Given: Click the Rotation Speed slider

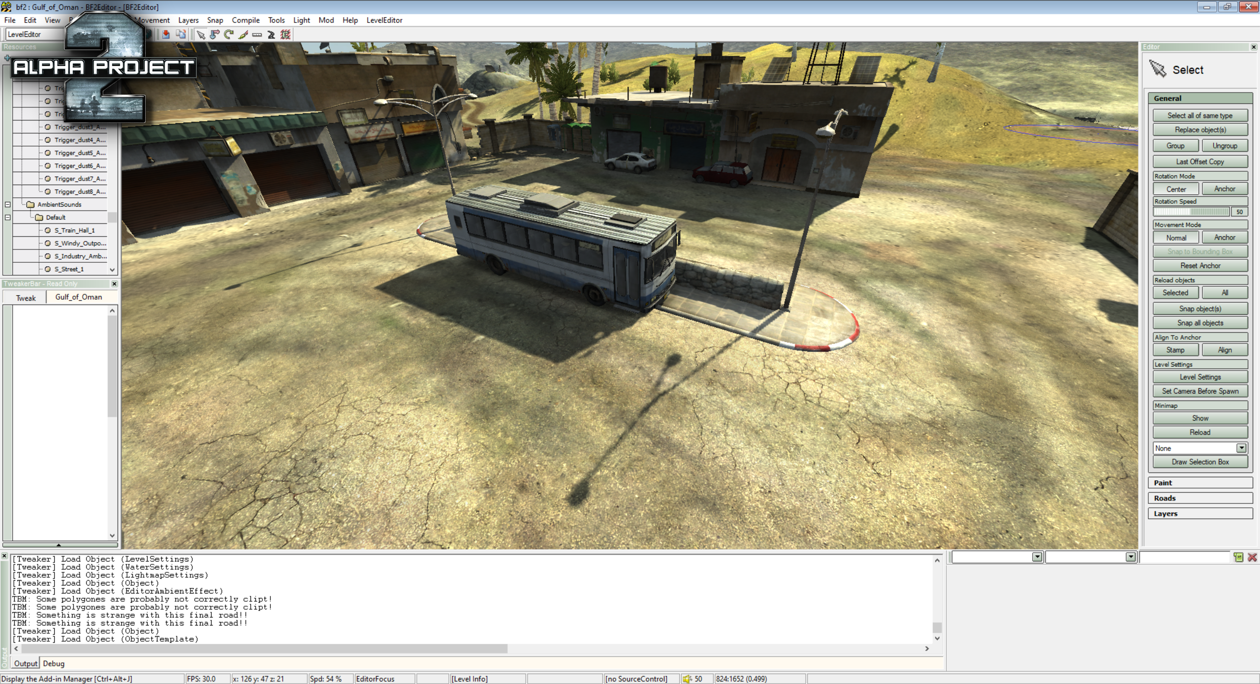Looking at the screenshot, I should coord(1191,212).
